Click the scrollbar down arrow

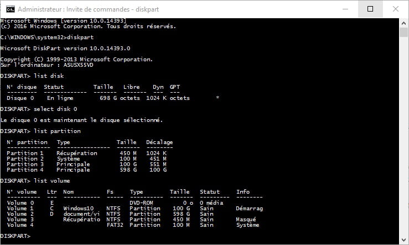coord(404,239)
